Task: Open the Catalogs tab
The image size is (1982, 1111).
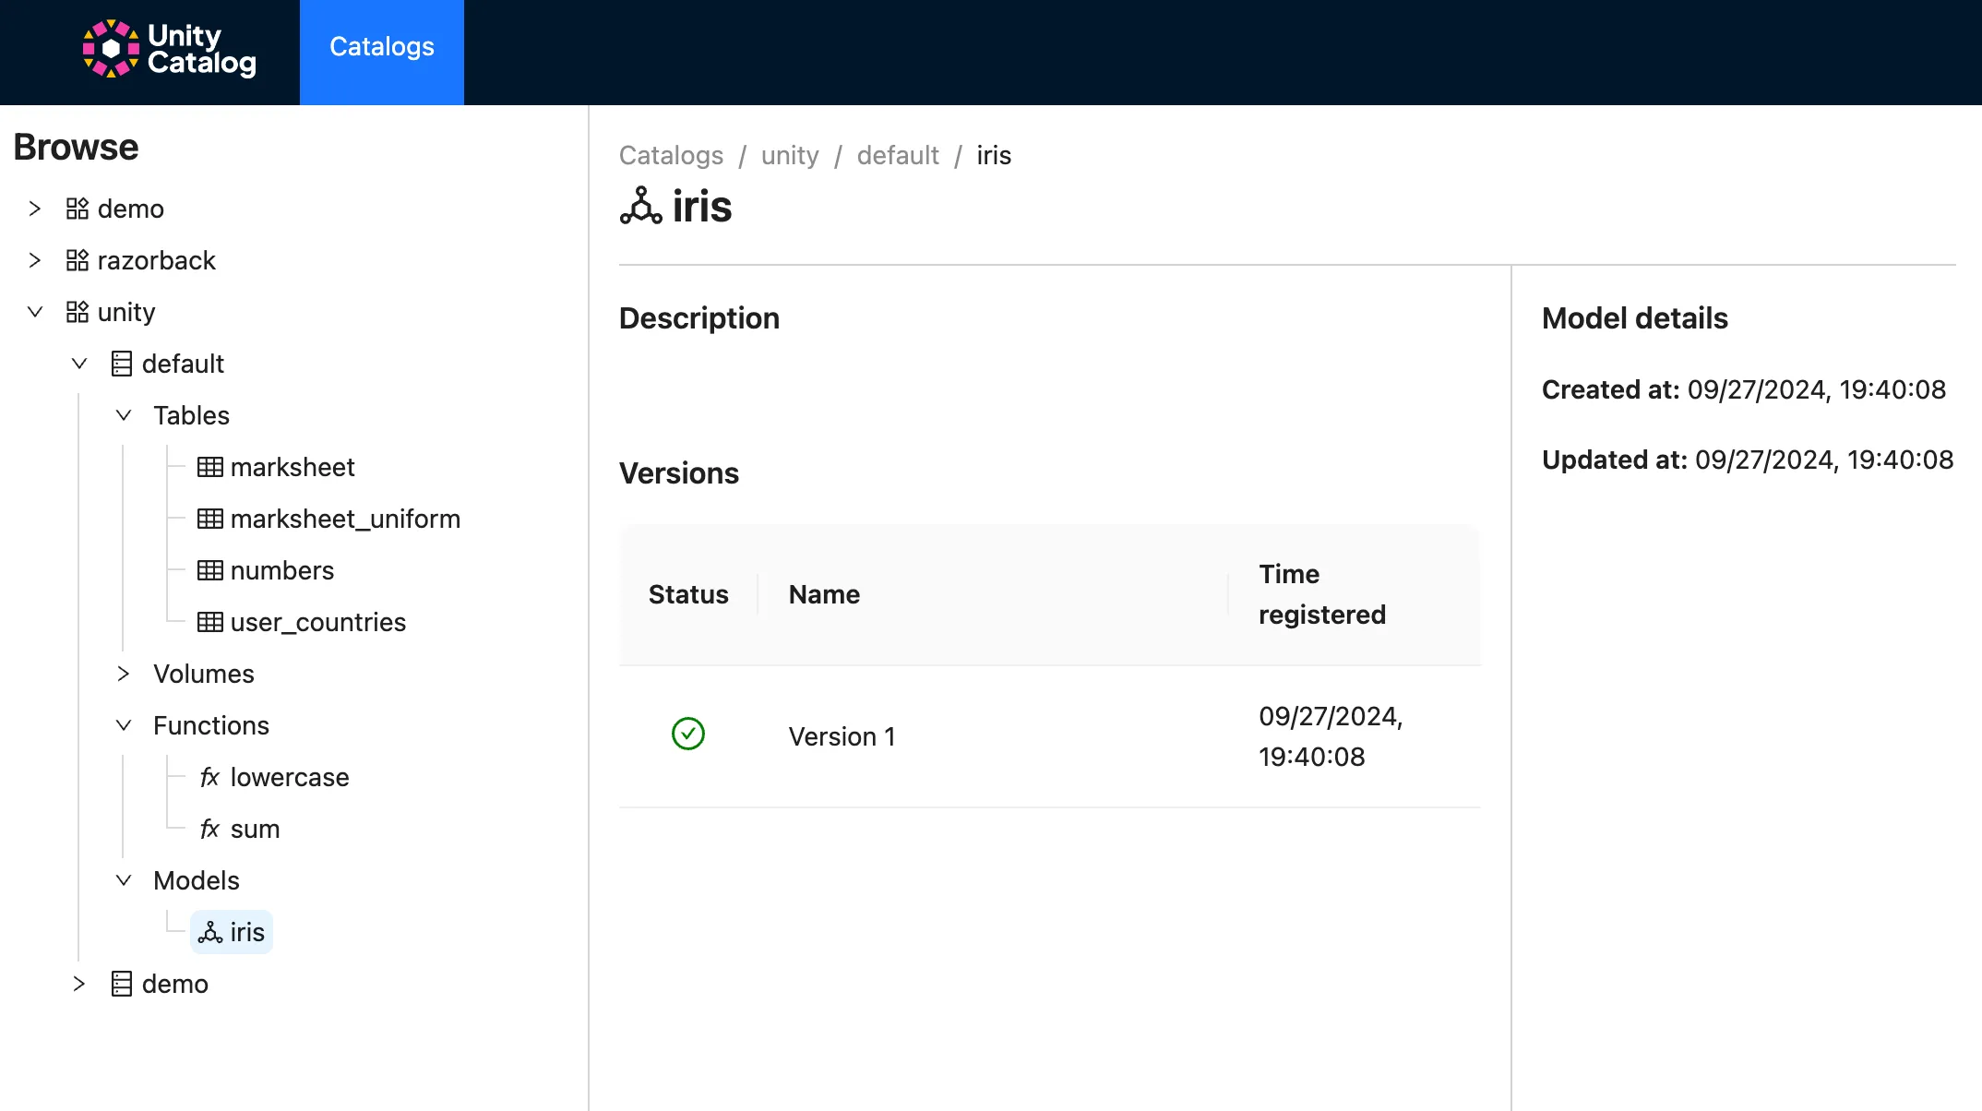Action: 382,48
